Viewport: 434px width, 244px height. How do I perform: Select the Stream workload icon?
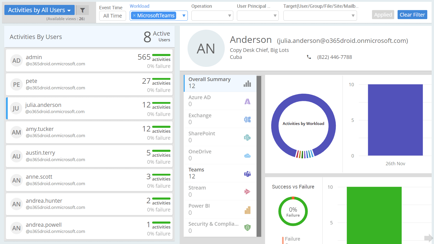pyautogui.click(x=247, y=192)
